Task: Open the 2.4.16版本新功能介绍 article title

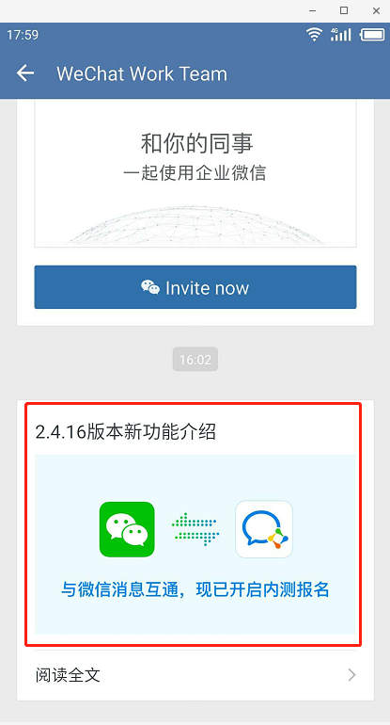Action: point(126,432)
